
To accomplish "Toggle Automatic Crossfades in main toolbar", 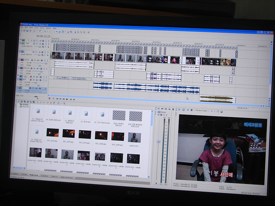I will pos(59,32).
